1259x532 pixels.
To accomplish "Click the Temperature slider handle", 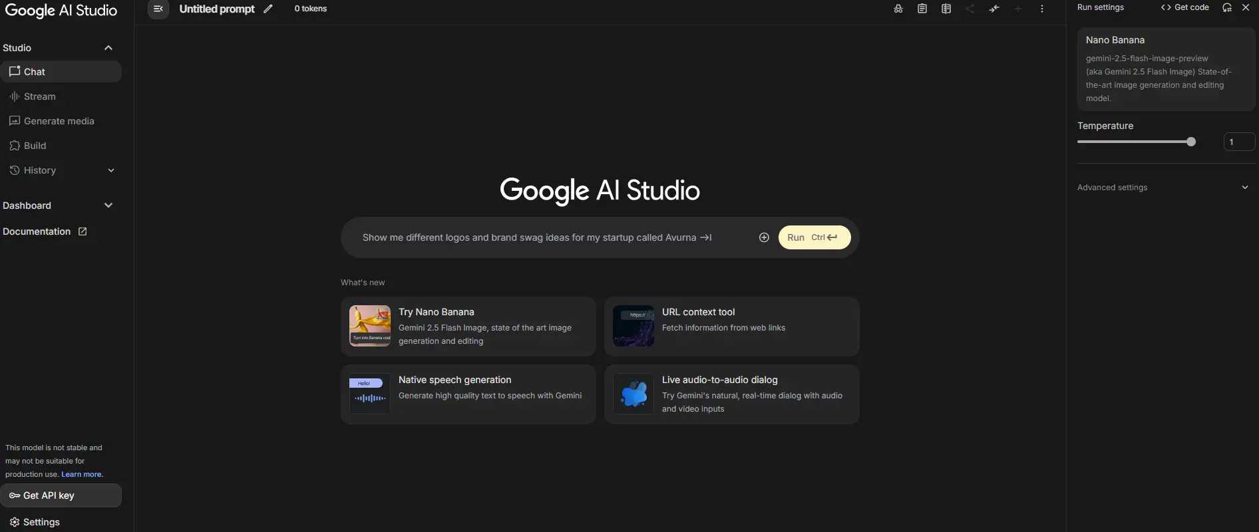I will (x=1191, y=142).
